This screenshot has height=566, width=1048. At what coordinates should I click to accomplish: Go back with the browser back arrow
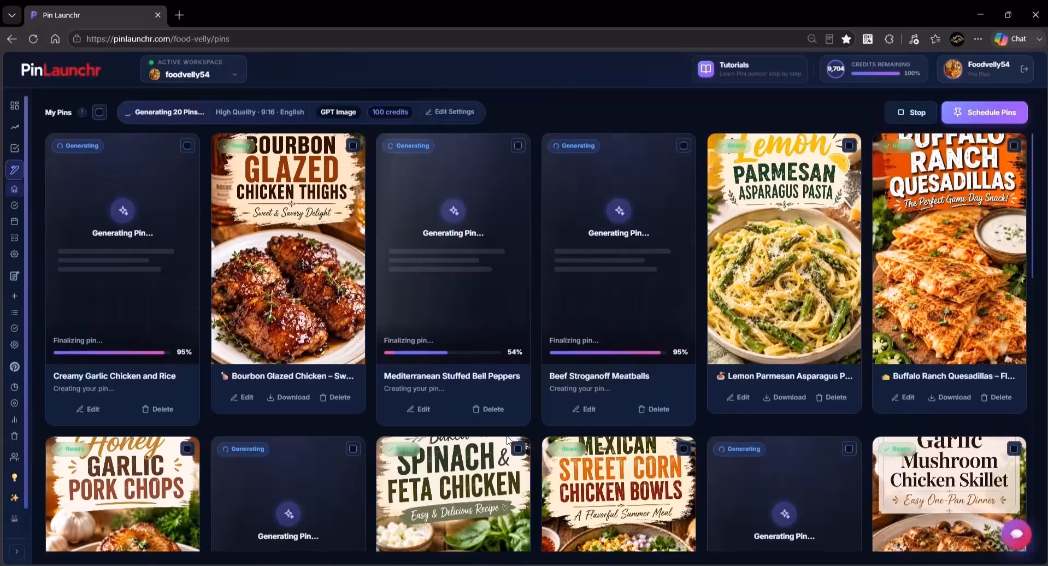(11, 39)
